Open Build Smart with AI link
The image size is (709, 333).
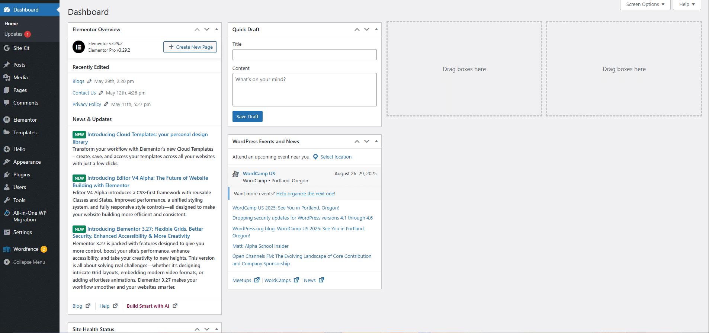click(148, 306)
